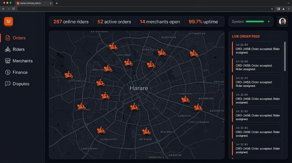292x163 pixels.
Task: Open the admin user avatar
Action: (x=282, y=21)
